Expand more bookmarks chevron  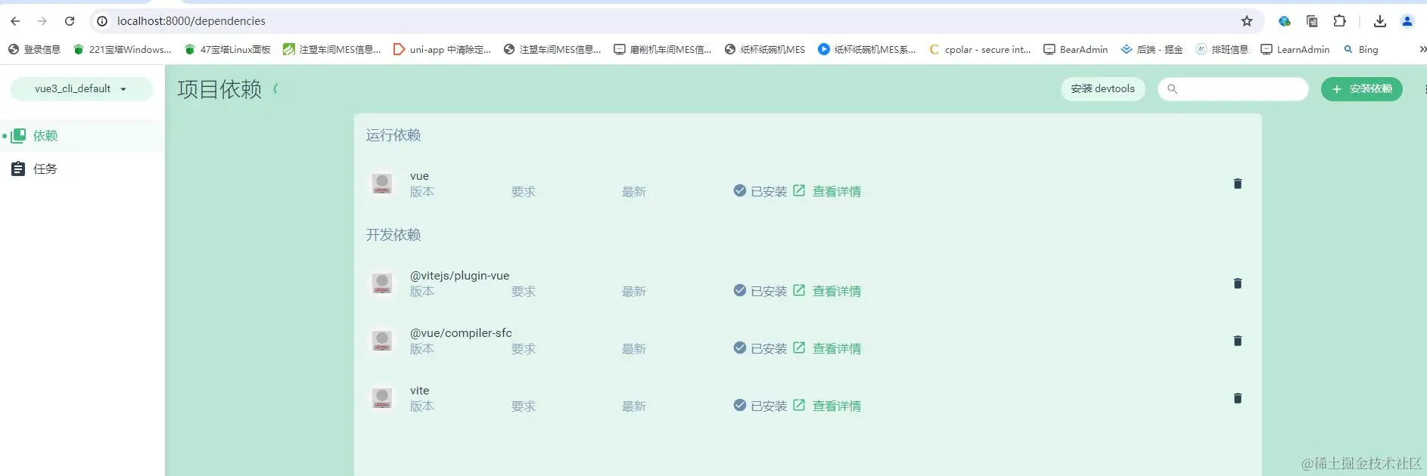[x=1422, y=49]
